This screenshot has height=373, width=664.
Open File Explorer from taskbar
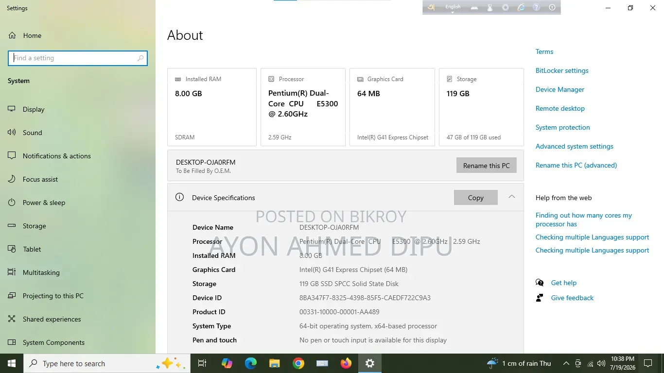(274, 363)
